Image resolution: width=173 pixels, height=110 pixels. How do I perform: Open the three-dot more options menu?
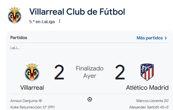60,21
